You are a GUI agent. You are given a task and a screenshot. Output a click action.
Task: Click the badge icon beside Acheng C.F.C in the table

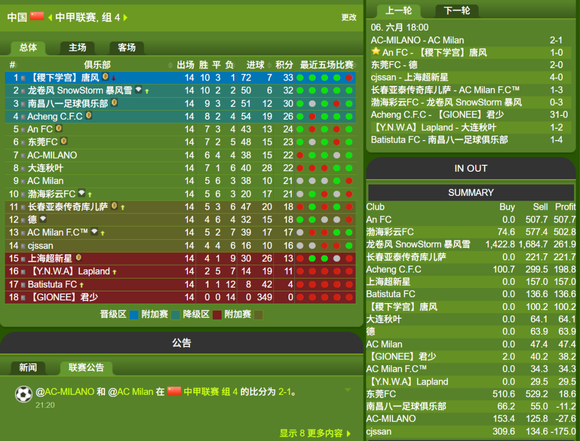click(89, 115)
